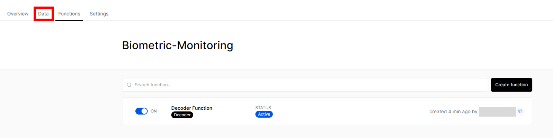Click the greyed-out creator name
The width and height of the screenshot is (553, 138).
tap(497, 111)
